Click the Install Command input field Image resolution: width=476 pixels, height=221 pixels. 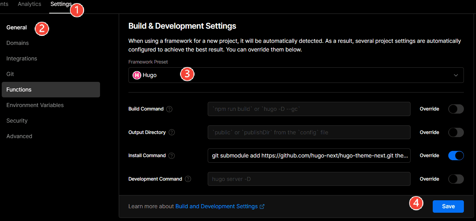click(309, 156)
